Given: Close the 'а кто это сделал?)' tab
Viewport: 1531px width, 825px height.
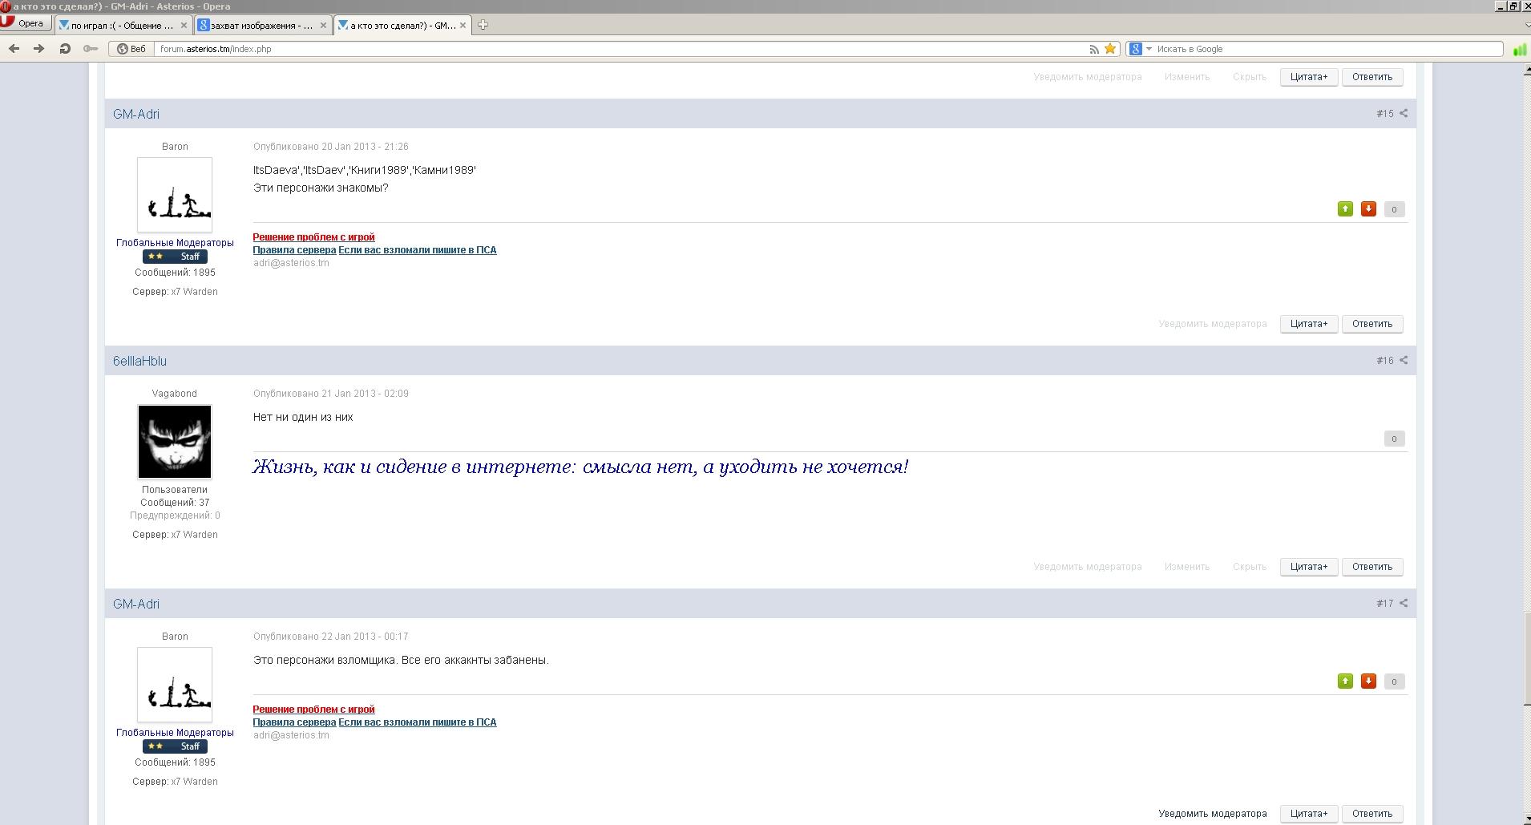Looking at the screenshot, I should click(463, 25).
